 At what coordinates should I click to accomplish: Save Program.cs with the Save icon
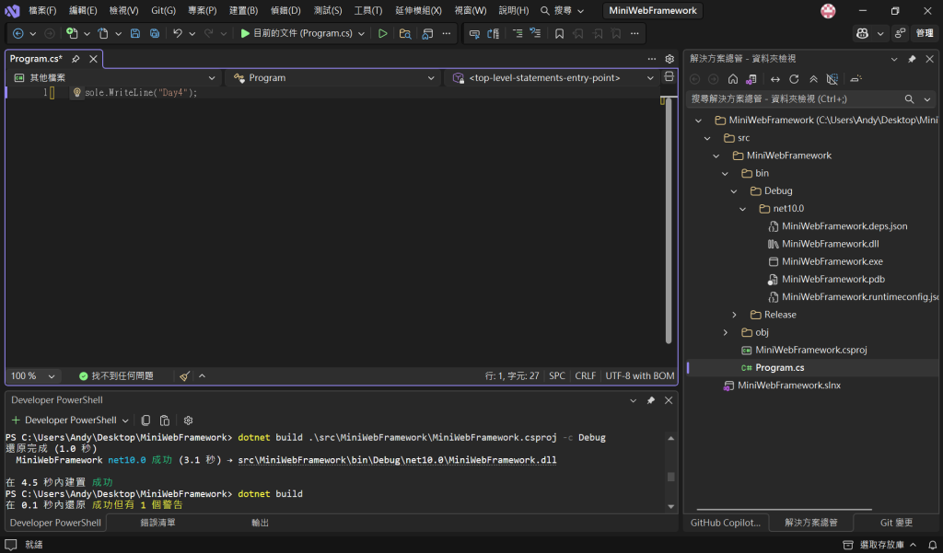pyautogui.click(x=135, y=34)
